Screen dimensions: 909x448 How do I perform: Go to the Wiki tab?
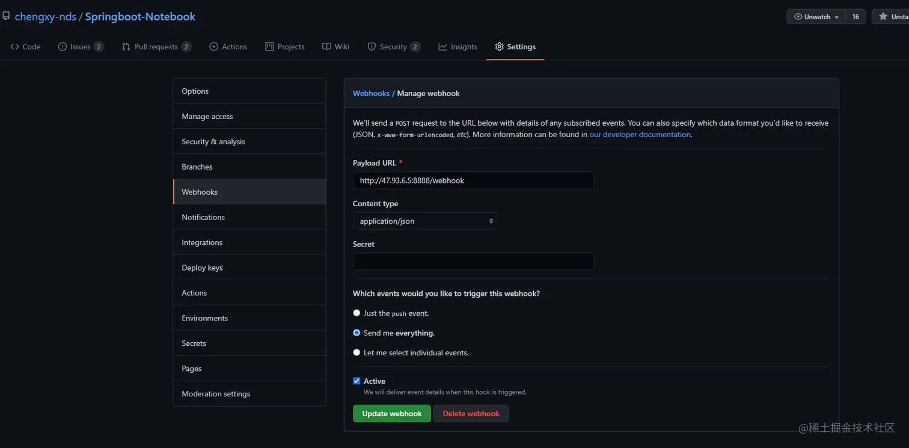tap(335, 47)
